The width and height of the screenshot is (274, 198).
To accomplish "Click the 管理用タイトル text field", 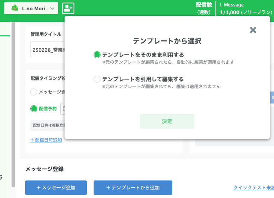I will [x=47, y=50].
